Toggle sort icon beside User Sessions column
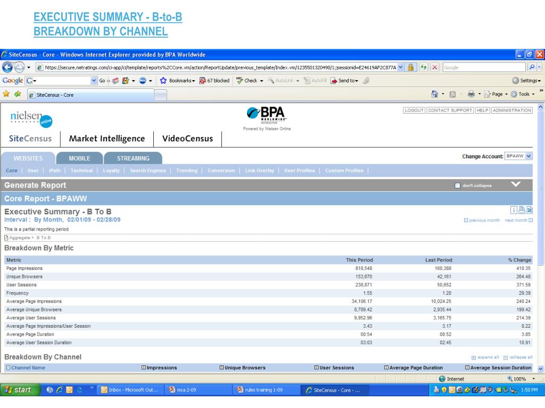Image resolution: width=545 pixels, height=408 pixels. click(x=316, y=368)
